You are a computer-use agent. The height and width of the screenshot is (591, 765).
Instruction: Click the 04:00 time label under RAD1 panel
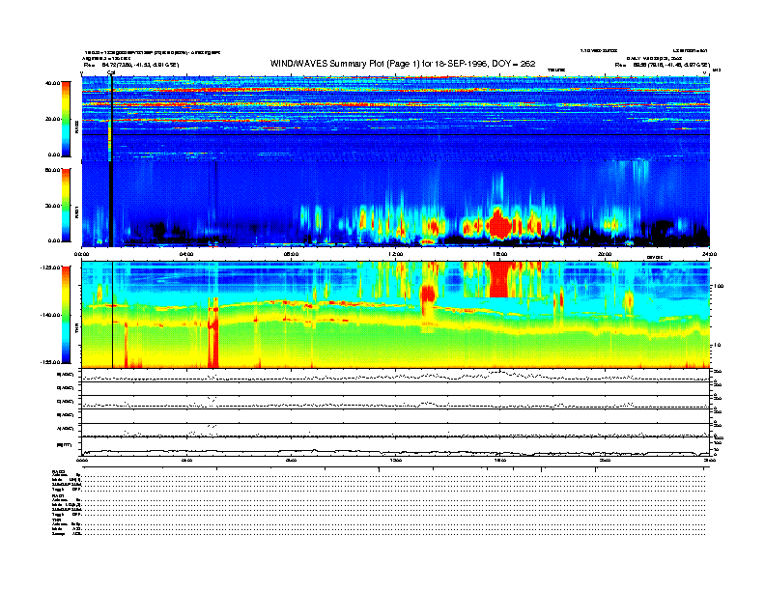(x=186, y=254)
